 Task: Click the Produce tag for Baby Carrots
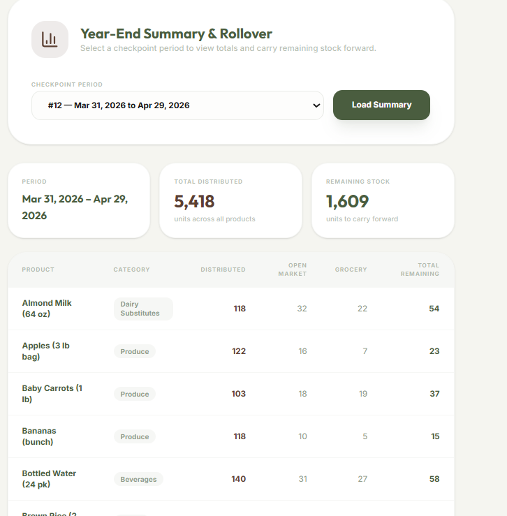click(135, 394)
